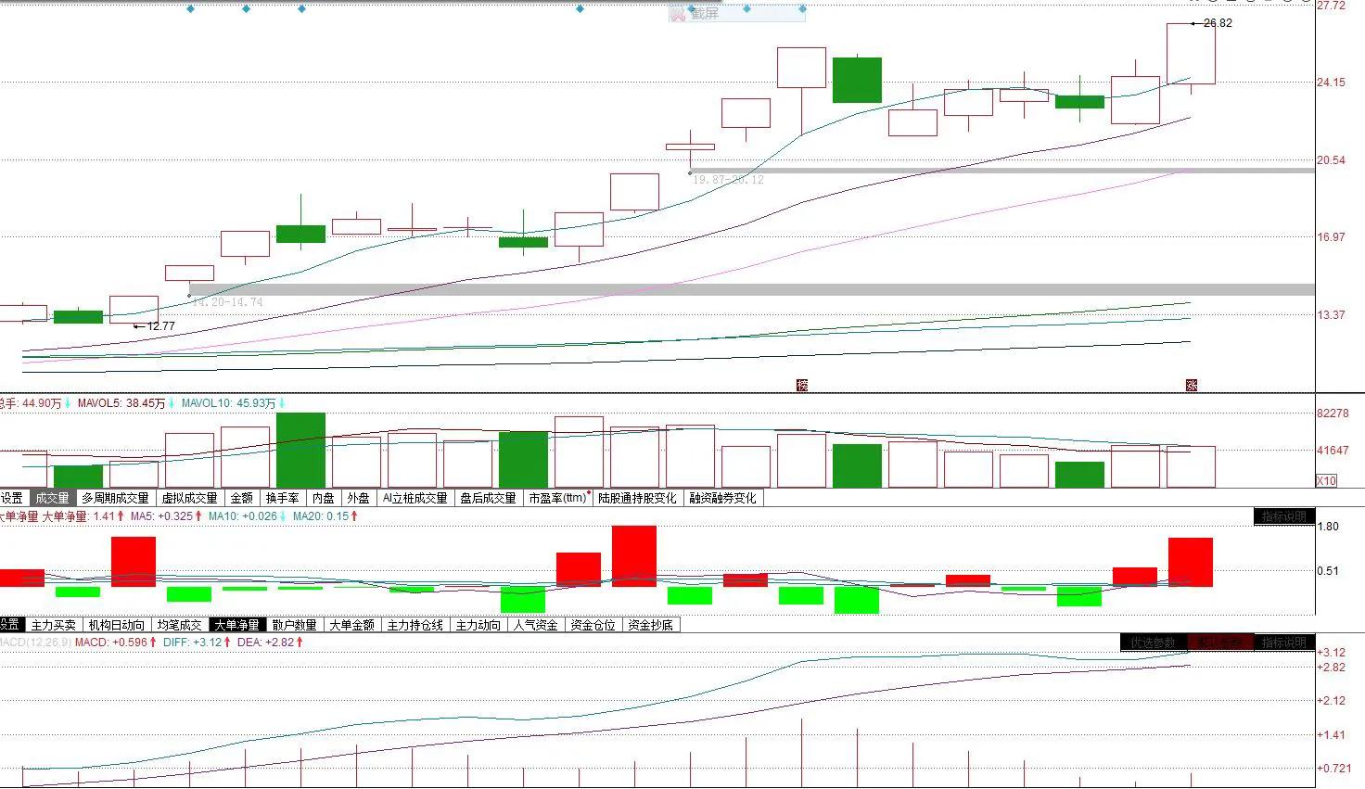Click the 13.37 price axis label
The image size is (1365, 789).
[x=1331, y=315]
